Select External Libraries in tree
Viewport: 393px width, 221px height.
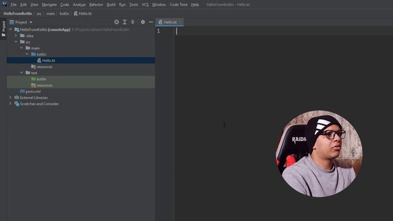click(x=34, y=98)
